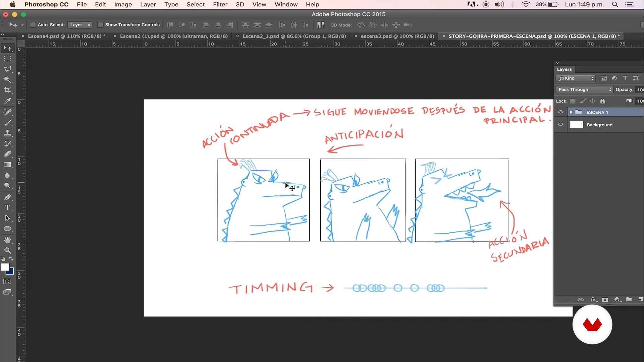Click Auto-Align Layers icon in options bar
Screen dimensions: 644x362
click(x=321, y=25)
